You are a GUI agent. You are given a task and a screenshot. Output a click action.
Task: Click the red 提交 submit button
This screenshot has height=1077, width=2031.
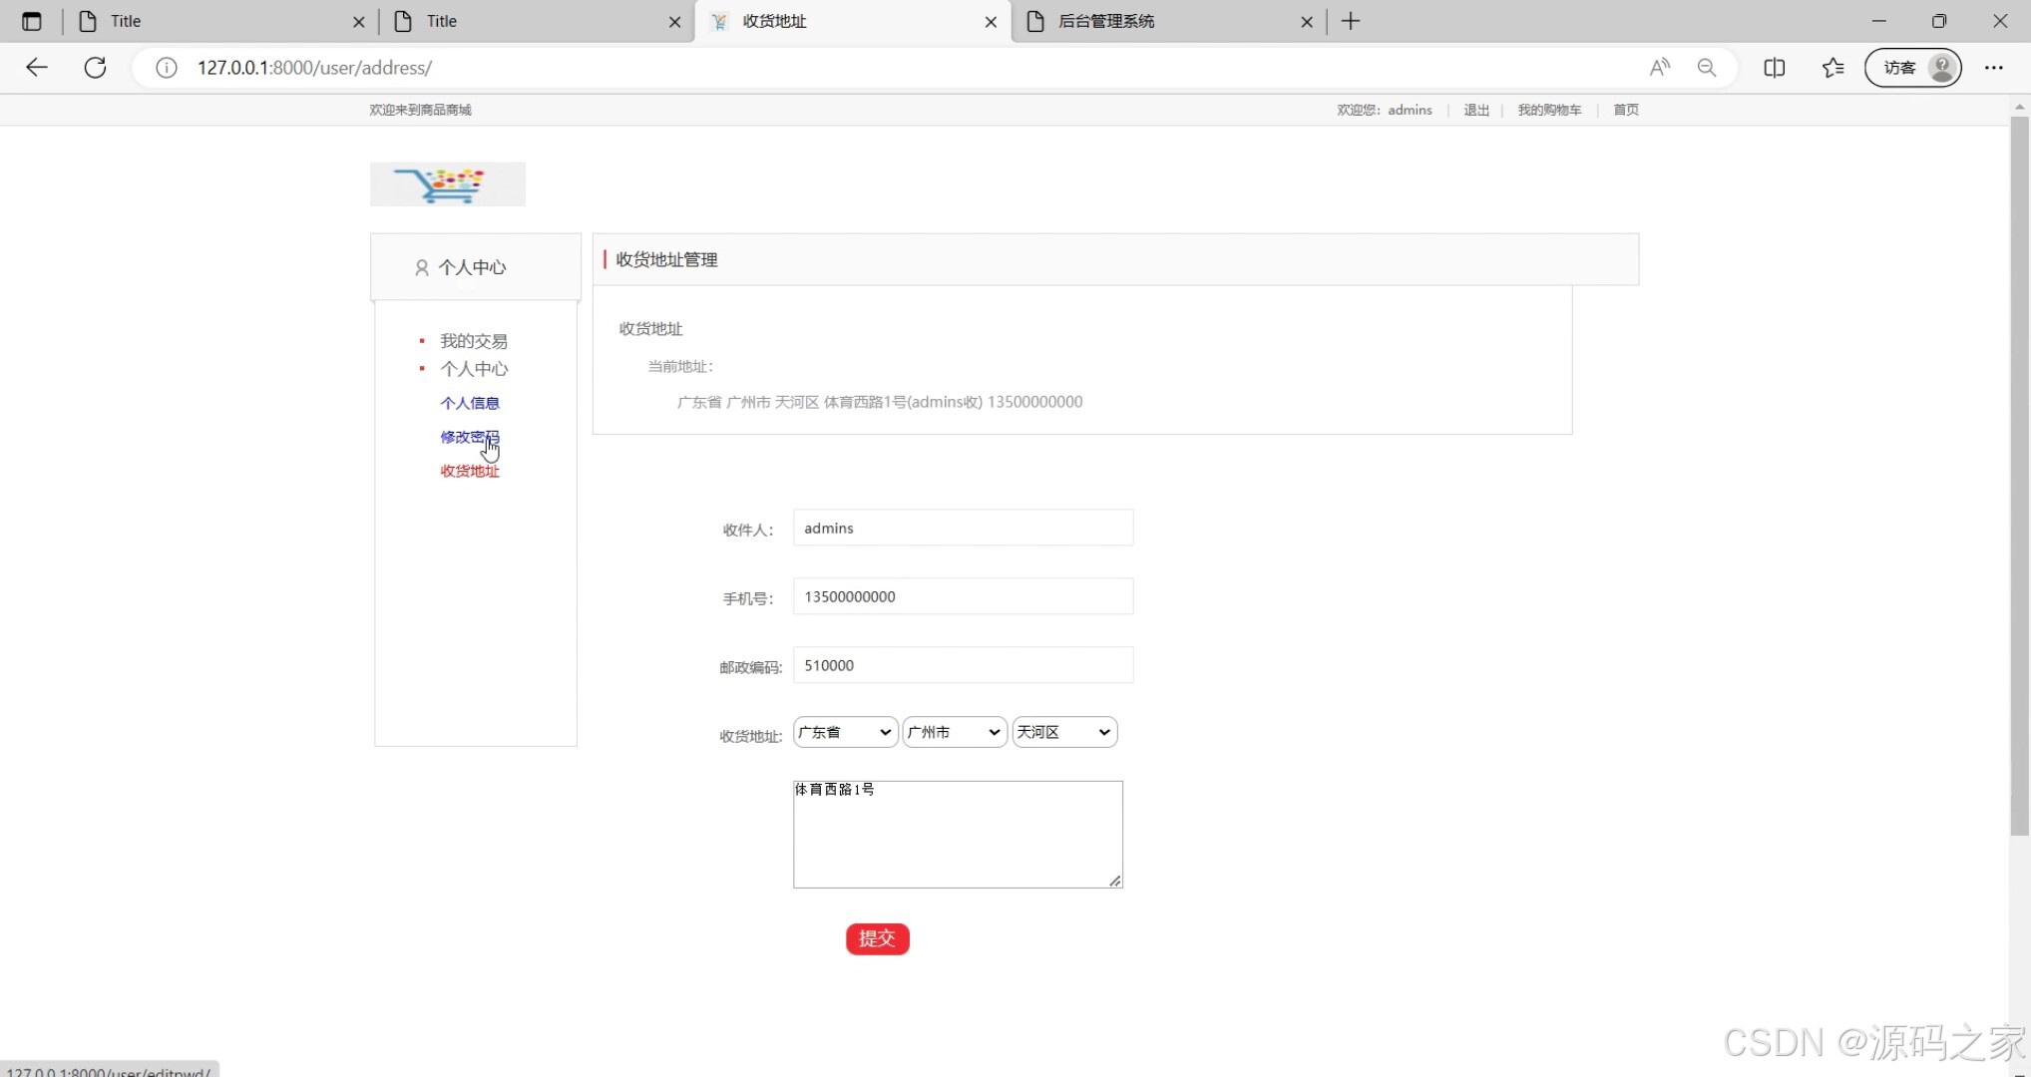[x=877, y=938]
